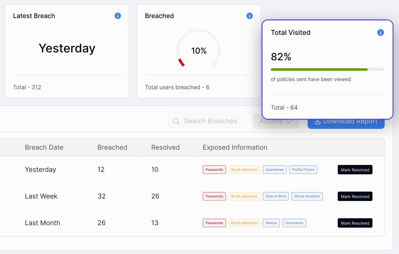This screenshot has height=254, width=399.
Task: Select the Date of Birth tag
Action: point(276,196)
